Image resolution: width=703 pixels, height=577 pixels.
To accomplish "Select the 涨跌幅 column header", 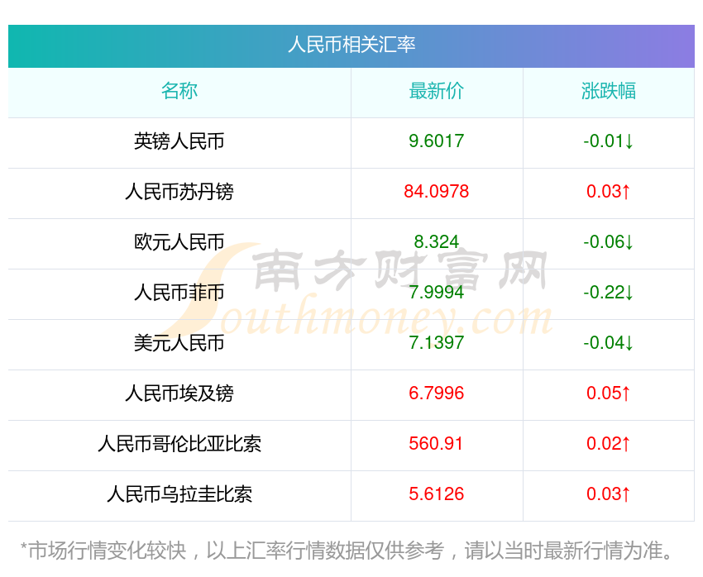I will click(609, 90).
